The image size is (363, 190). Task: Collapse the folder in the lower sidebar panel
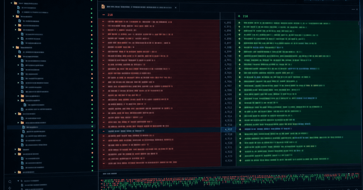[18, 181]
